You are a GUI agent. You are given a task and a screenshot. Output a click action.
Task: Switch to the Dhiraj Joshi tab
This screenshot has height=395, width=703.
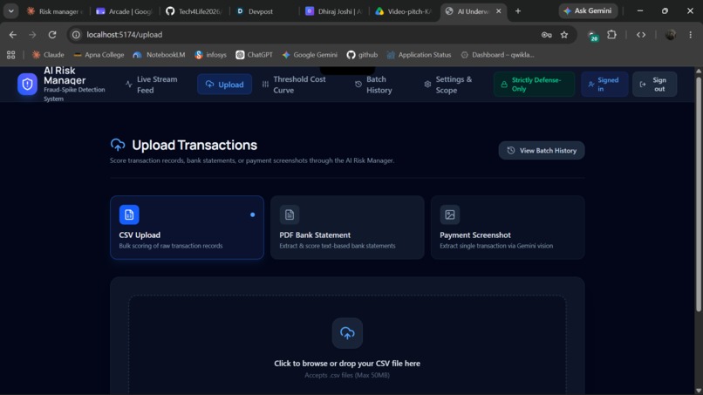click(x=334, y=11)
